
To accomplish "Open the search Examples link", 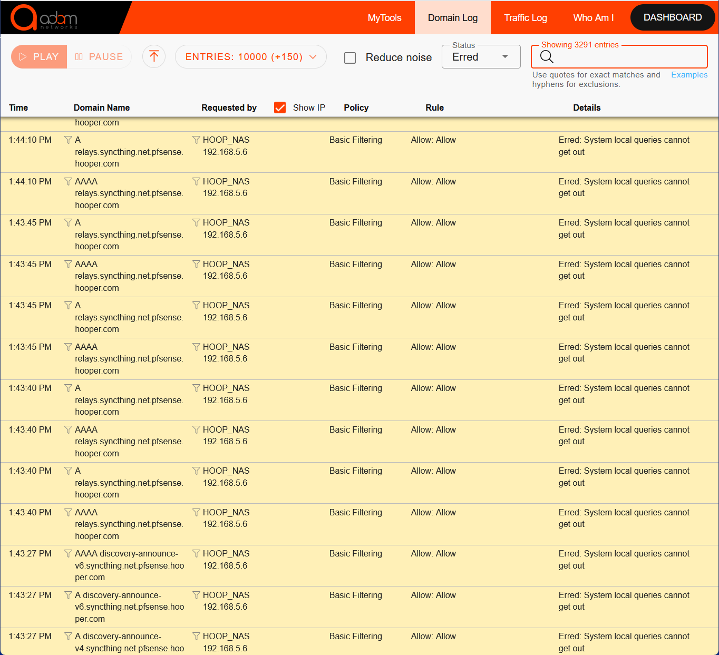I will 689,75.
